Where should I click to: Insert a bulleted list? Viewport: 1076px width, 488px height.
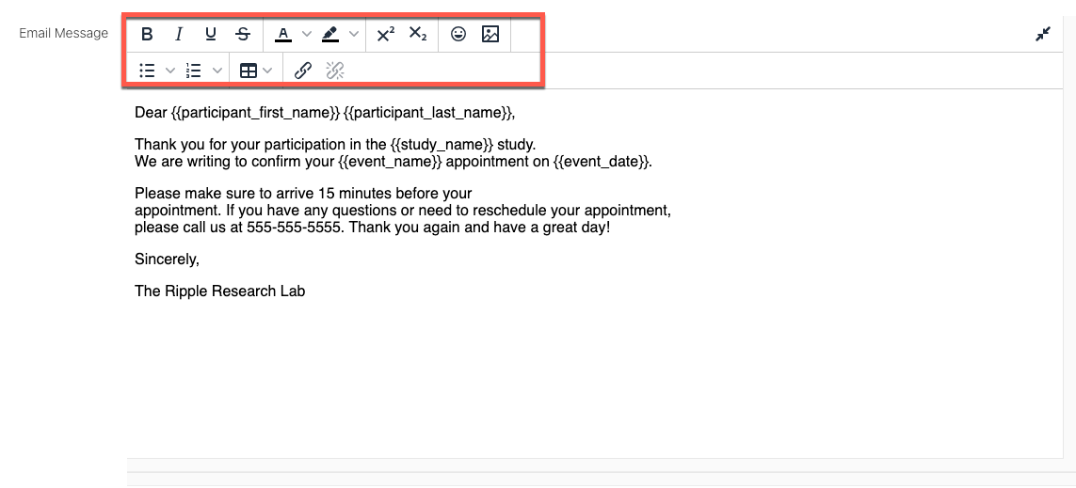(147, 71)
